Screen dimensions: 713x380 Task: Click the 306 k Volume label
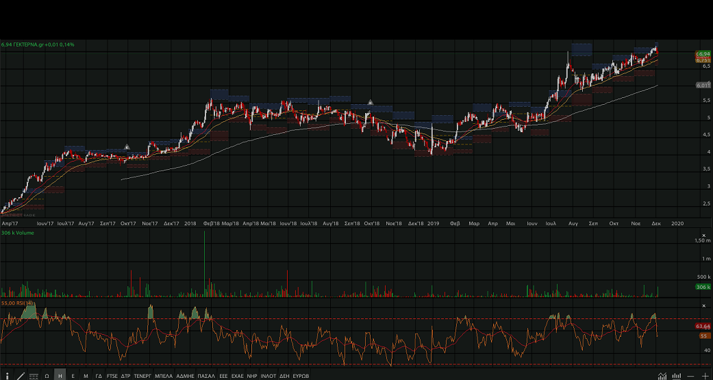pyautogui.click(x=18, y=233)
